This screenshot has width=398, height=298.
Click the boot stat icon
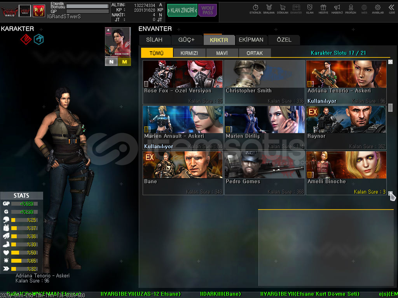(x=6, y=244)
